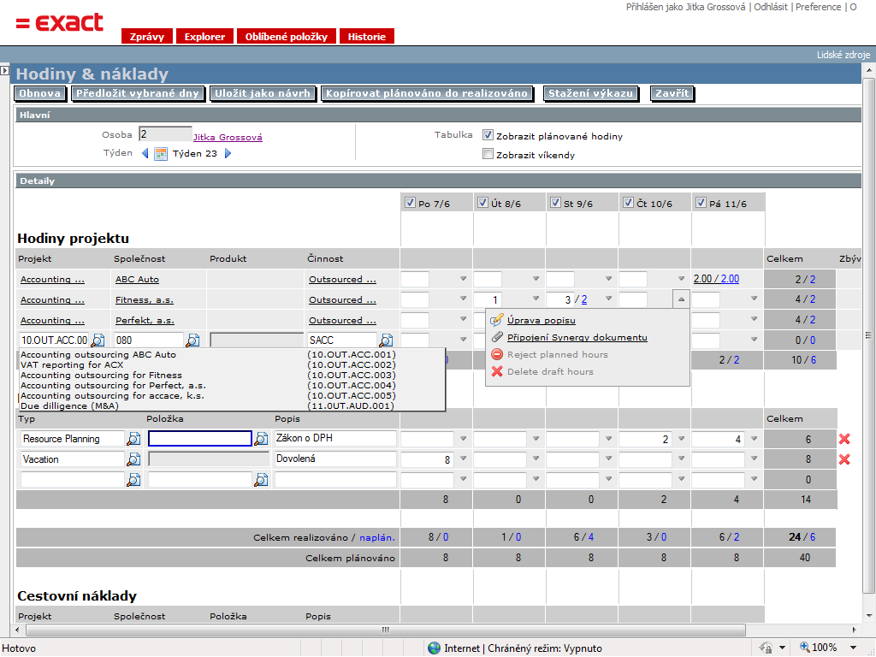Open Friday dropdown arrow in Perfekt row
Image resolution: width=876 pixels, height=657 pixels.
tap(754, 319)
